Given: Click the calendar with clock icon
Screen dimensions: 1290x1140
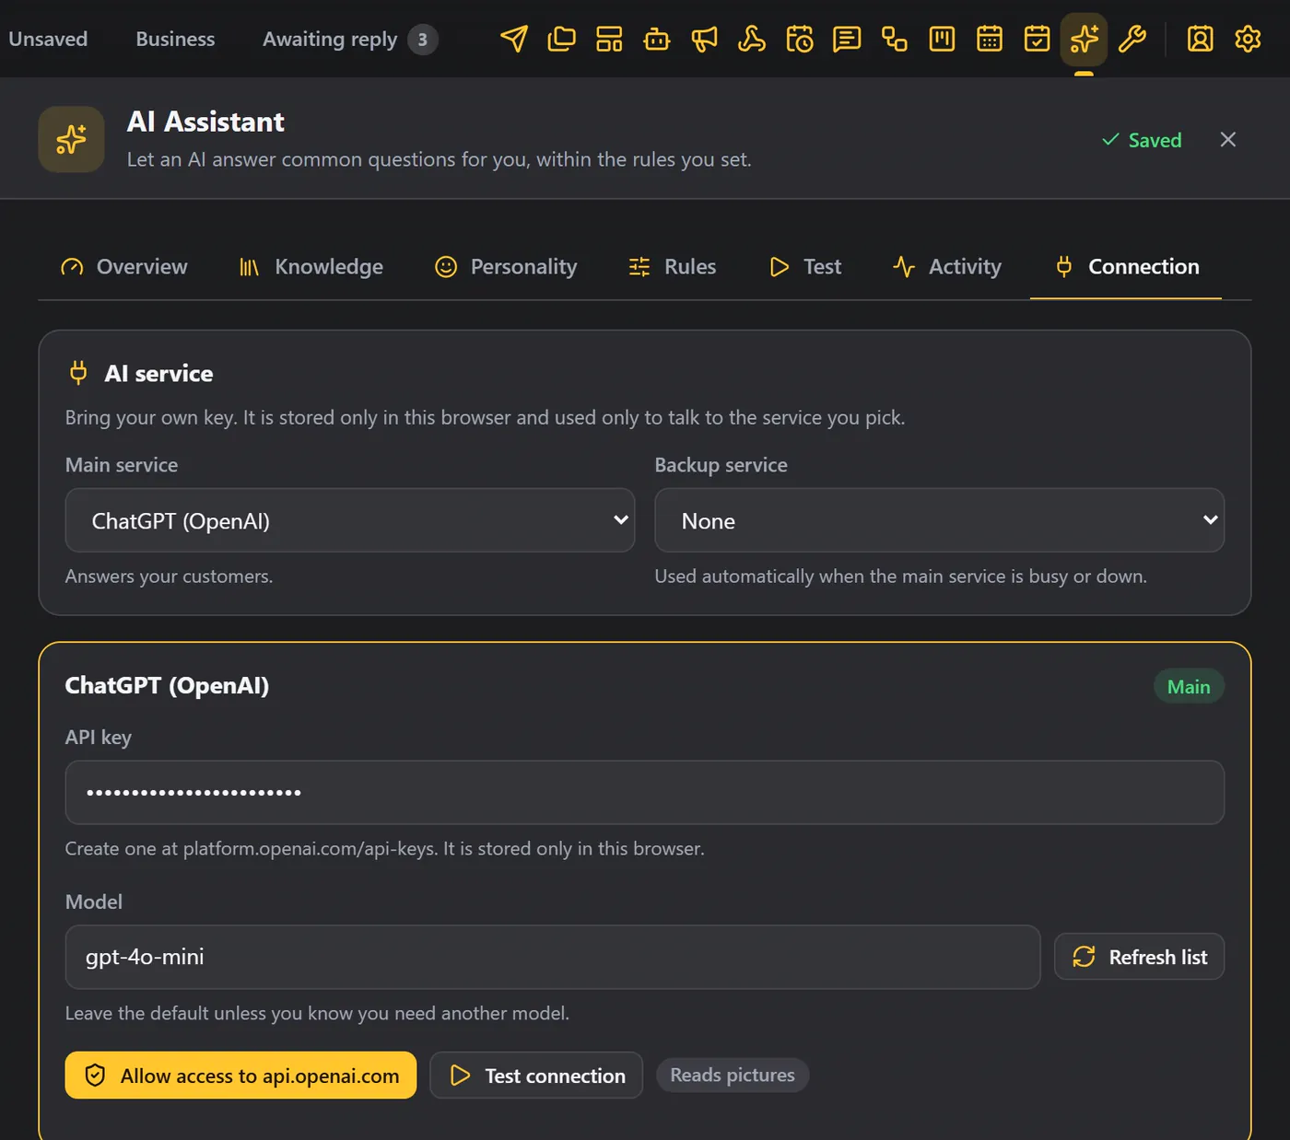Looking at the screenshot, I should 800,39.
